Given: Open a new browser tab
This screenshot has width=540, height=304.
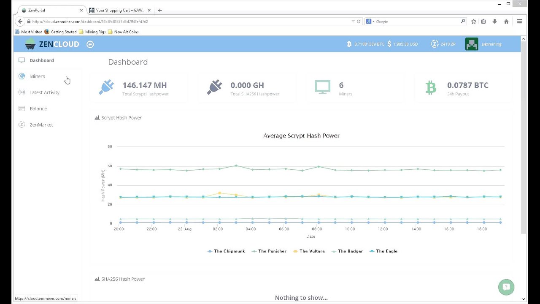Looking at the screenshot, I should click(159, 10).
